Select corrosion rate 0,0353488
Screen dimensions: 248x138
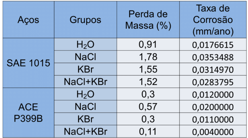click(213, 57)
